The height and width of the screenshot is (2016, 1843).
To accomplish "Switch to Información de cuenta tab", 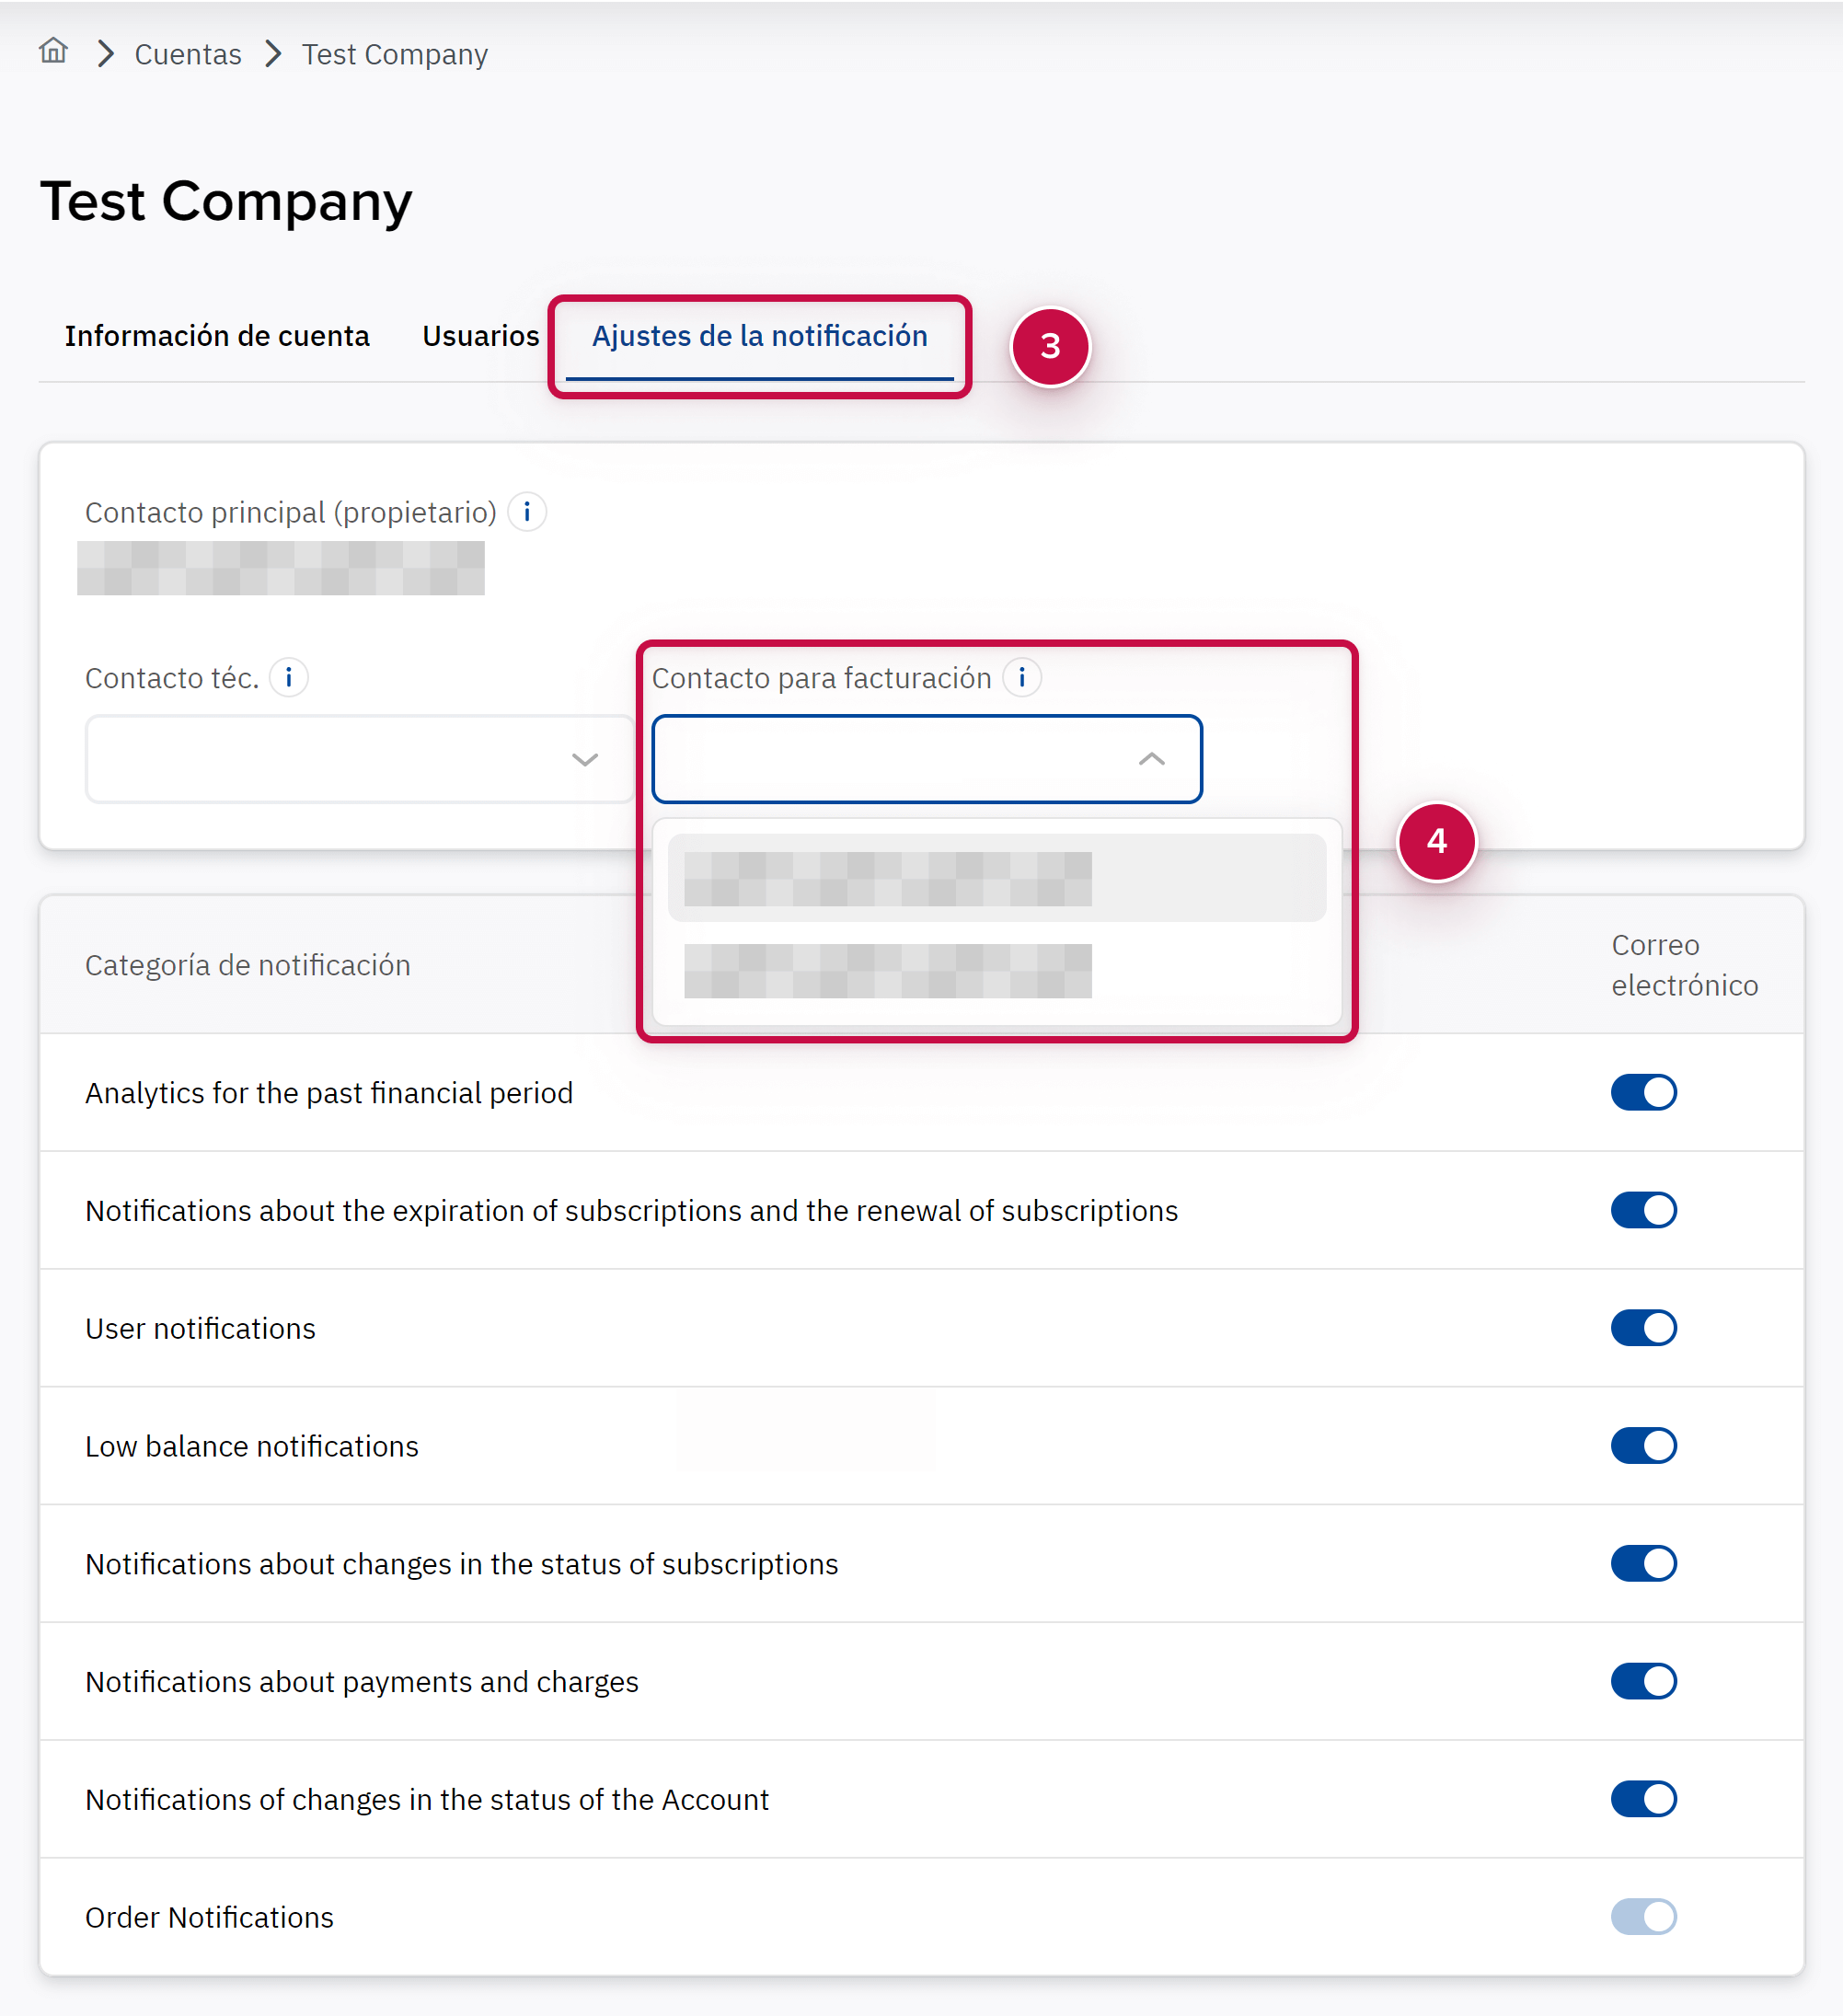I will pyautogui.click(x=217, y=336).
